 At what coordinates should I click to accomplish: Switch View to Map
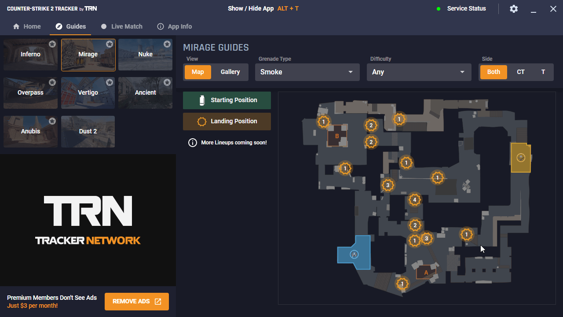pos(198,72)
